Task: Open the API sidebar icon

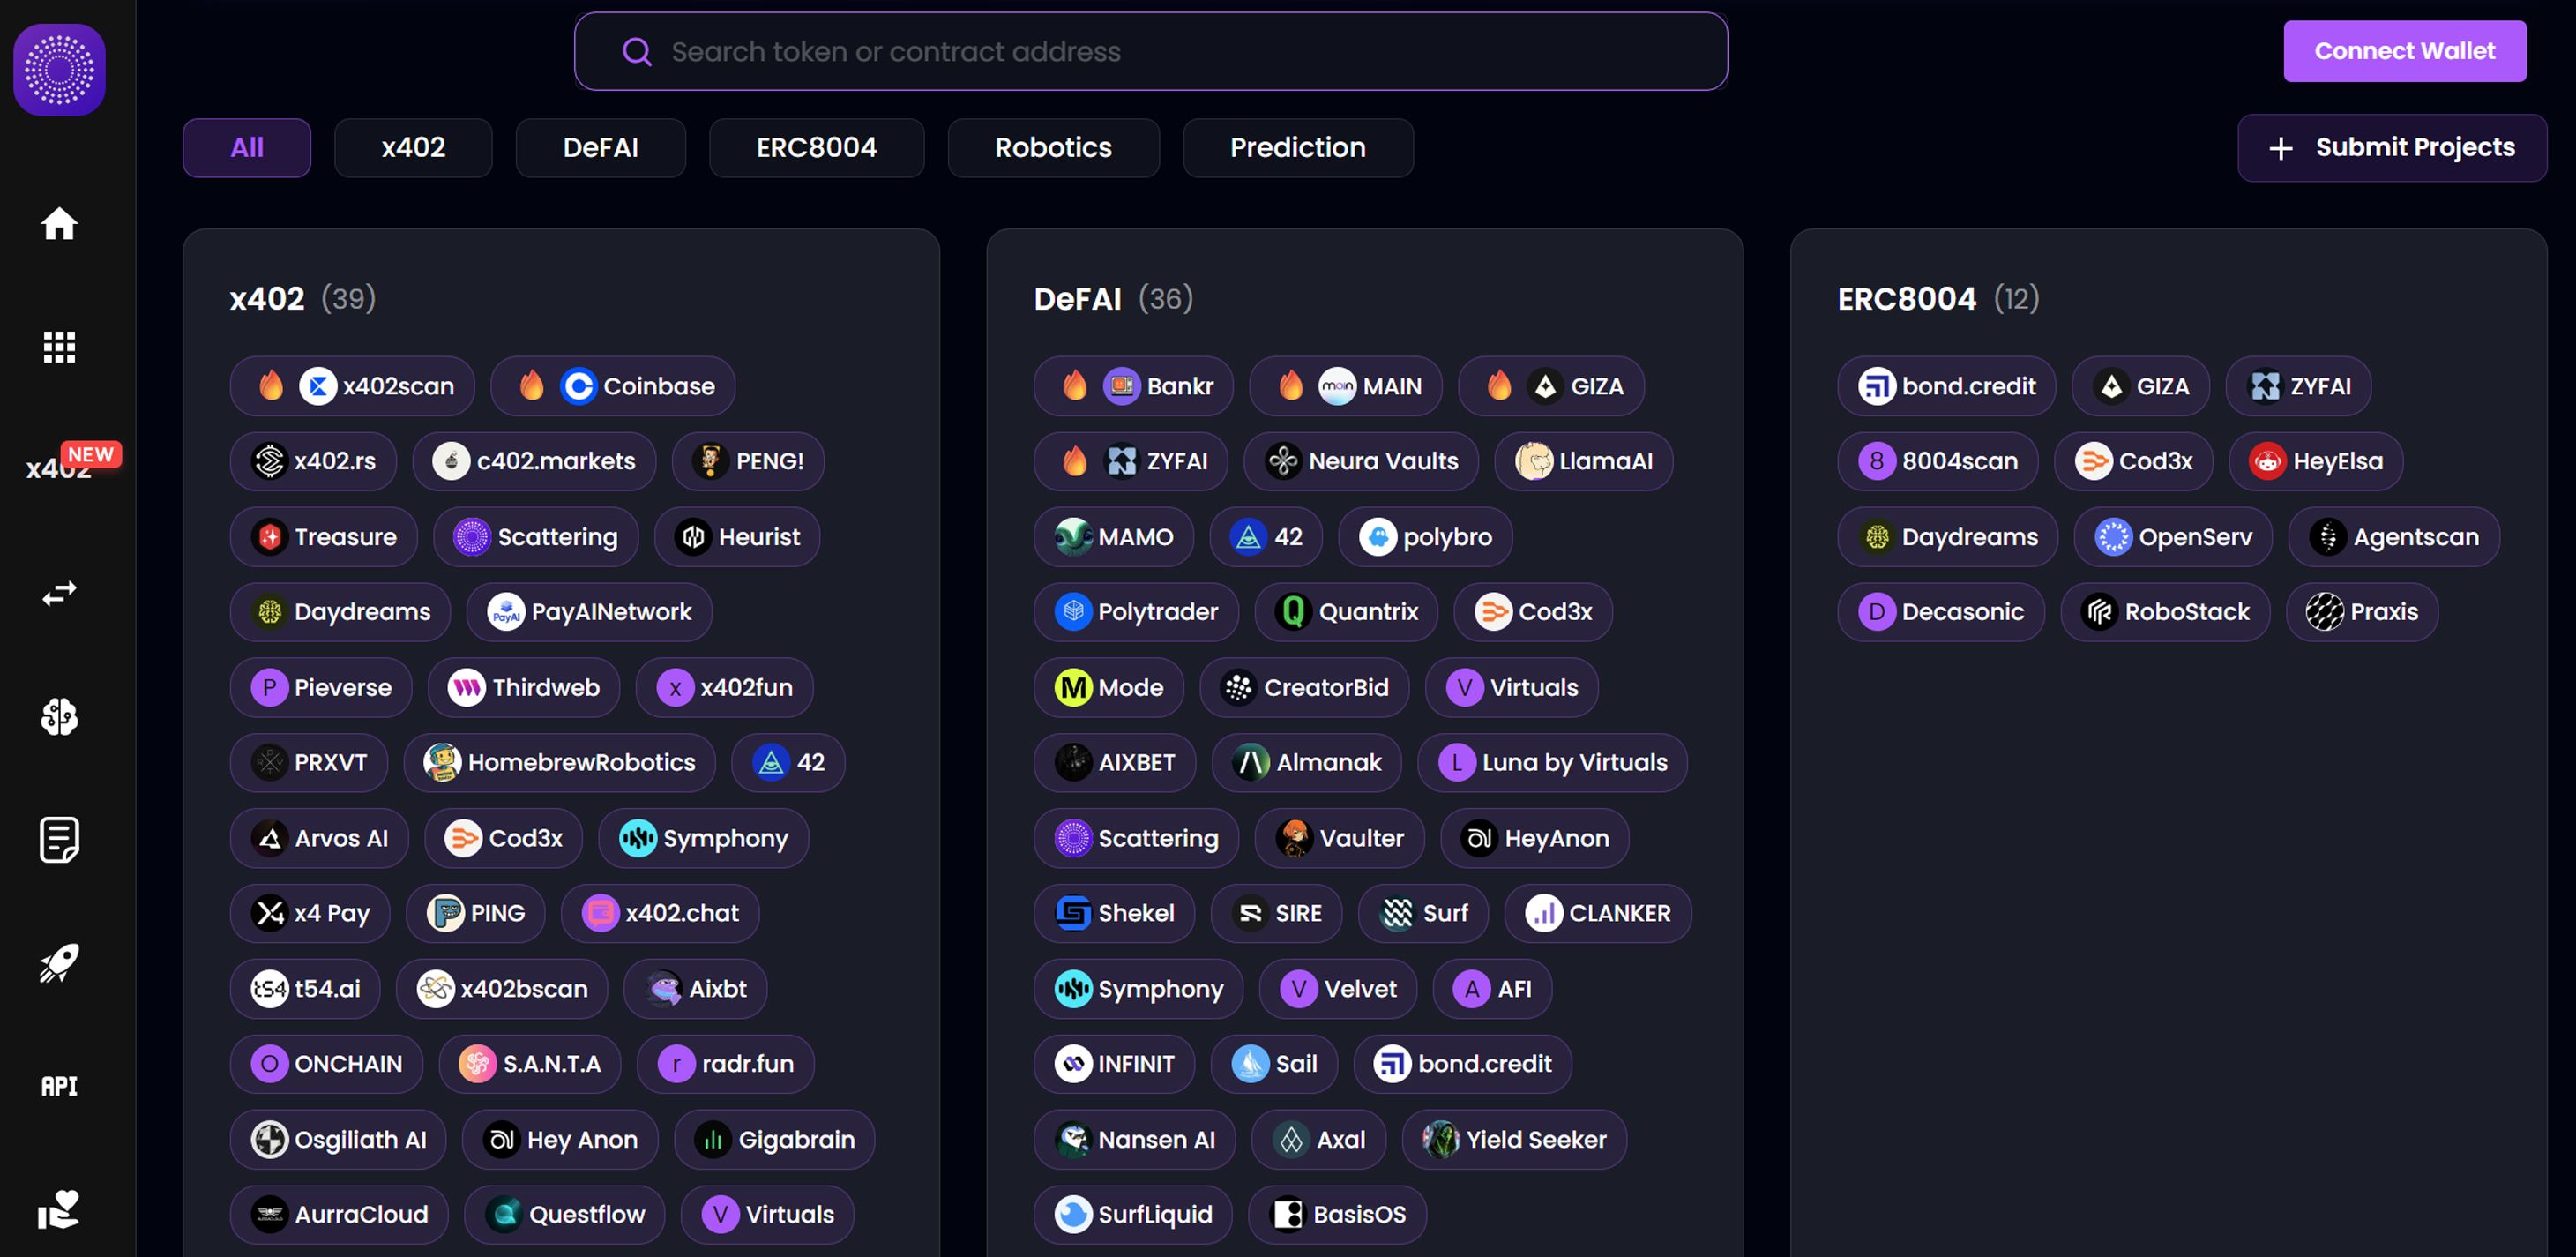Action: click(x=59, y=1086)
